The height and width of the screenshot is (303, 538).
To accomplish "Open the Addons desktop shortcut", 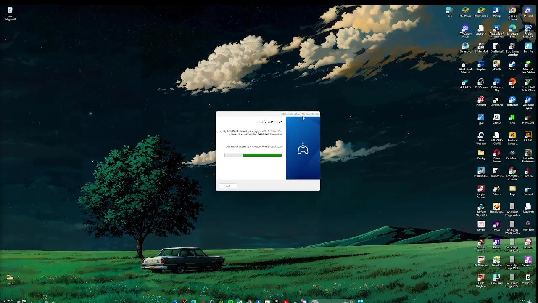I will coord(497,190).
